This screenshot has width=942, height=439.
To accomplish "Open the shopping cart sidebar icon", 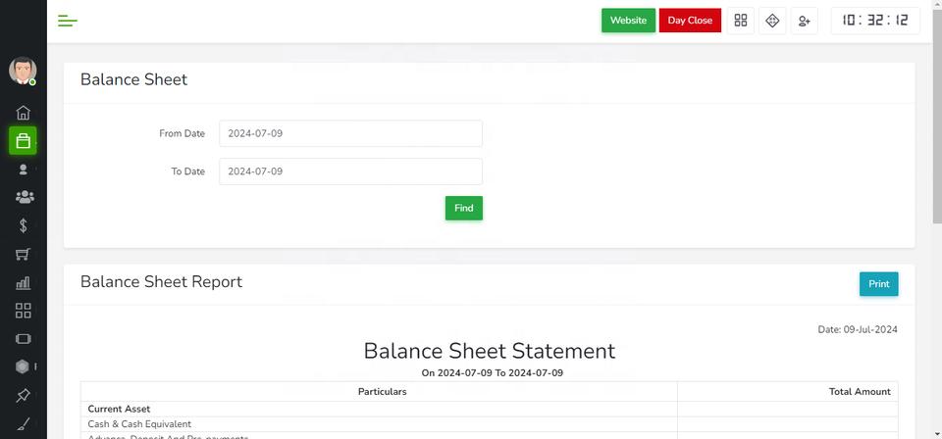I will 24,254.
